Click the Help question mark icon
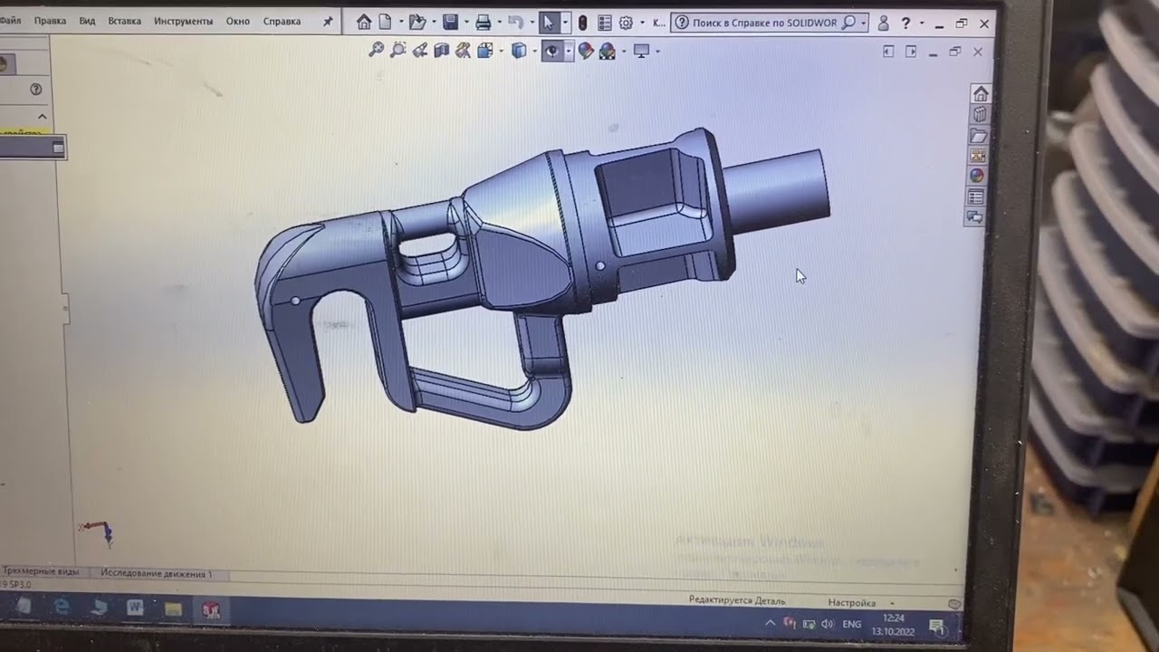This screenshot has width=1159, height=652. tap(905, 24)
